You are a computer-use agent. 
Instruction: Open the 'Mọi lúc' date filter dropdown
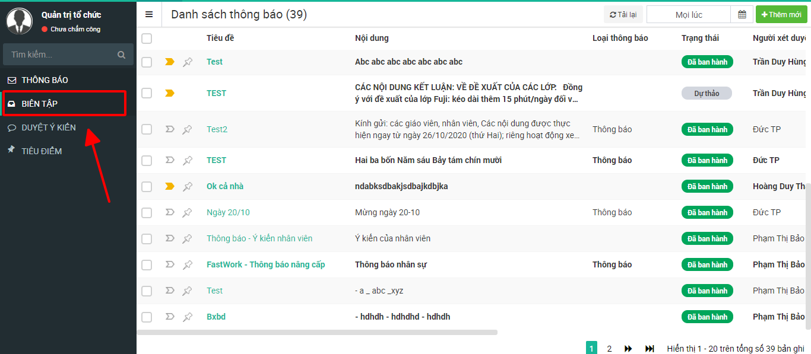[689, 15]
